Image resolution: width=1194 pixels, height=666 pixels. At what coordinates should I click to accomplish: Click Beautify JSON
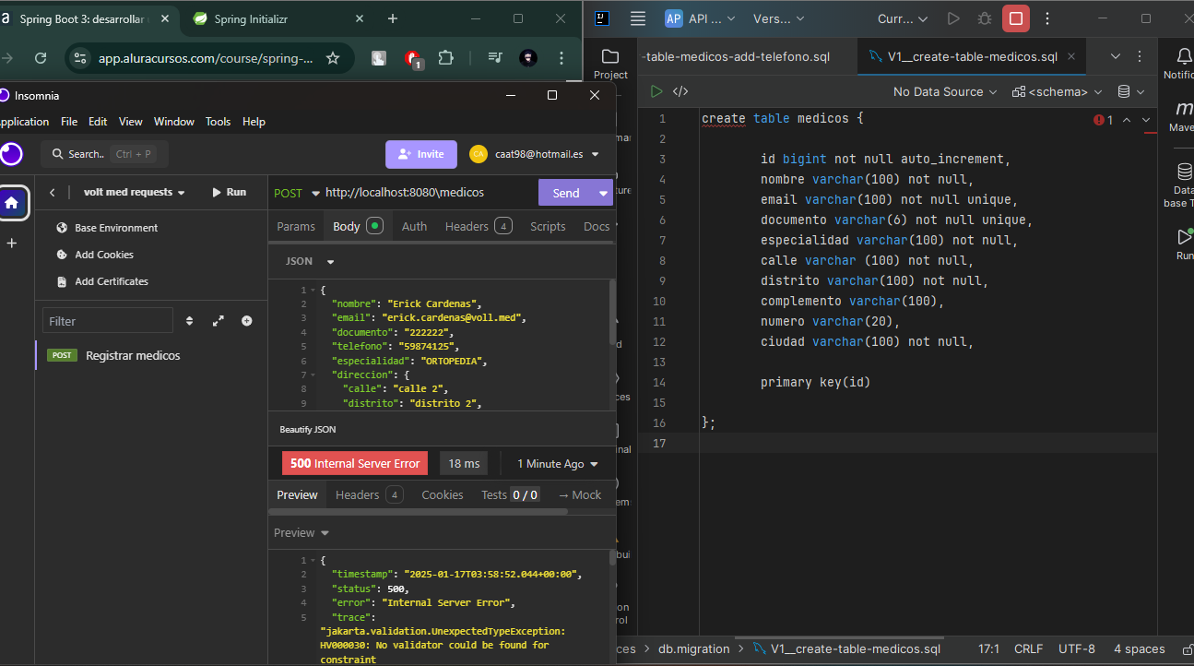pyautogui.click(x=308, y=429)
